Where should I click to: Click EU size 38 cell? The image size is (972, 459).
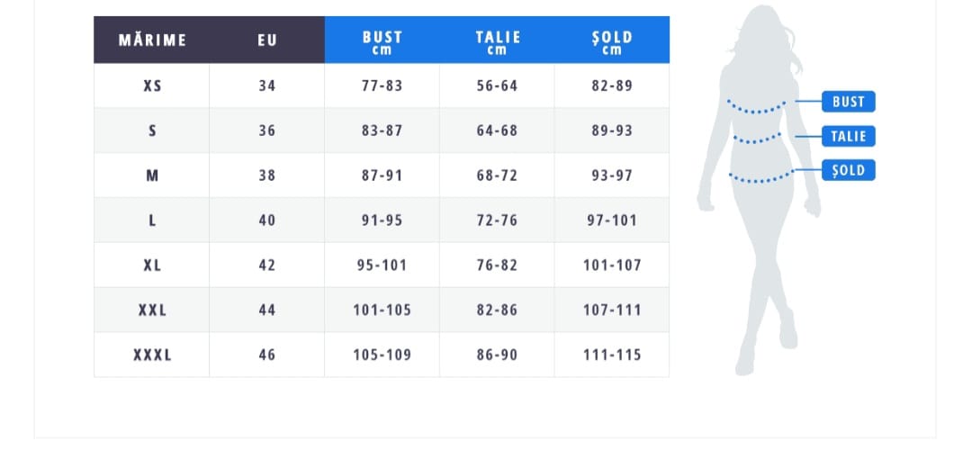coord(267,175)
